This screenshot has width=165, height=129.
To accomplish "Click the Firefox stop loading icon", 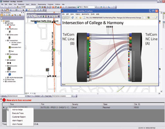I will click(77, 18).
